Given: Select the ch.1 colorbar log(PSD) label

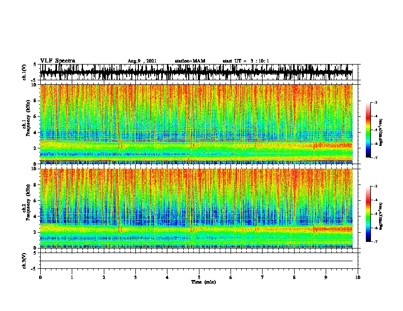Looking at the screenshot, I should [x=381, y=132].
